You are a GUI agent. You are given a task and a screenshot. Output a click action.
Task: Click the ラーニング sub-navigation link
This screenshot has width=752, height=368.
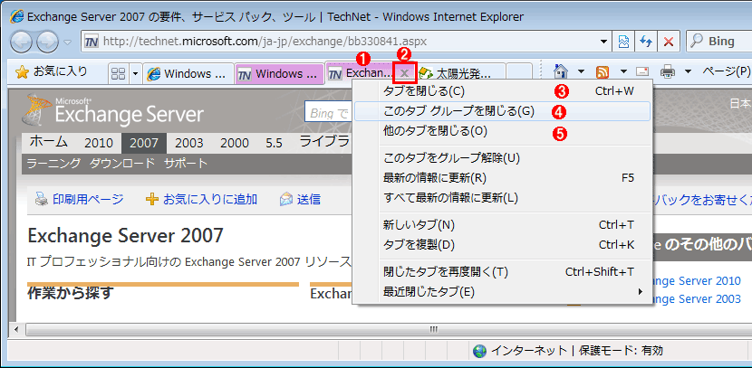tap(53, 164)
